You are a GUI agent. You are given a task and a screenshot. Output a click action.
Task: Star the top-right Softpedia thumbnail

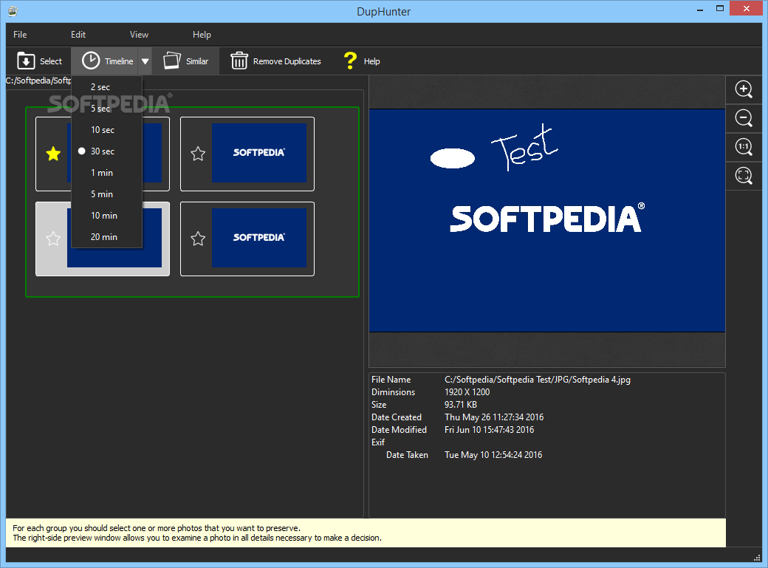click(x=198, y=154)
